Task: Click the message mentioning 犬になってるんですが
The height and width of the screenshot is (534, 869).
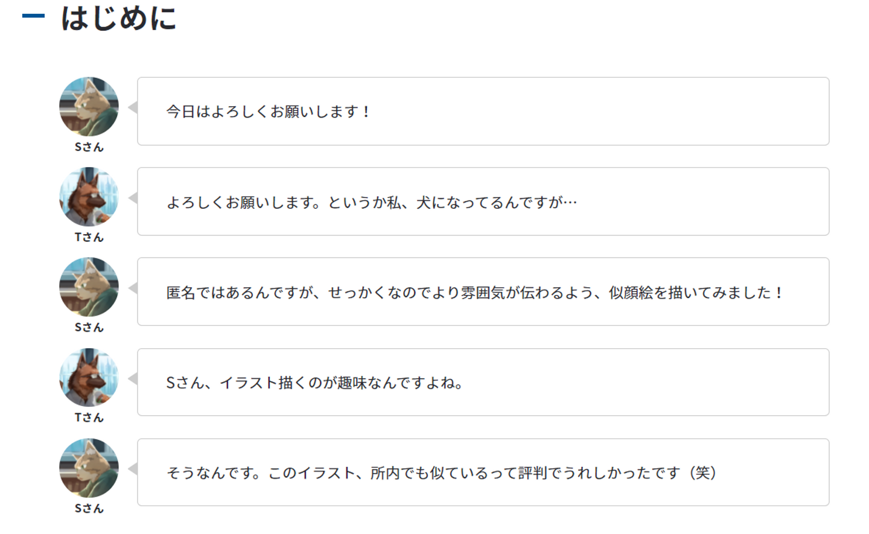Action: point(372,202)
